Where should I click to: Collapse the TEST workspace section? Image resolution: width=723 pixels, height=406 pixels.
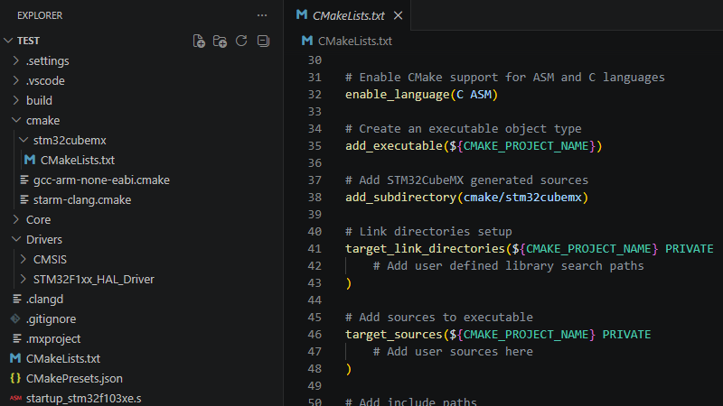(8, 41)
